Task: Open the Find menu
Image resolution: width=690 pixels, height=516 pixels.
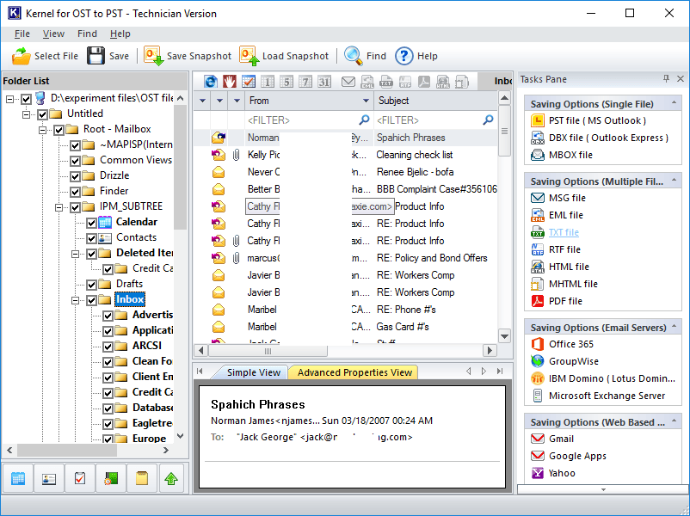Action: (87, 34)
